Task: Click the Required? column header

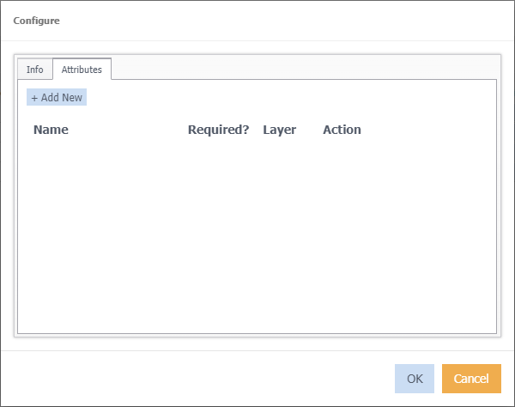Action: pyautogui.click(x=218, y=131)
